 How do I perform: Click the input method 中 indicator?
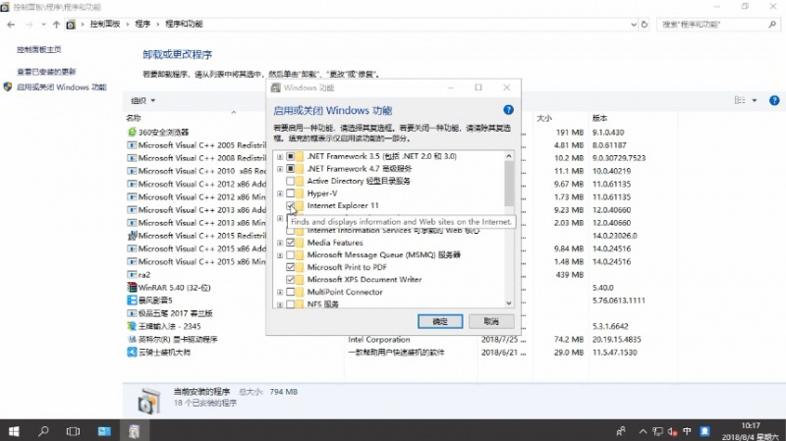click(x=687, y=431)
